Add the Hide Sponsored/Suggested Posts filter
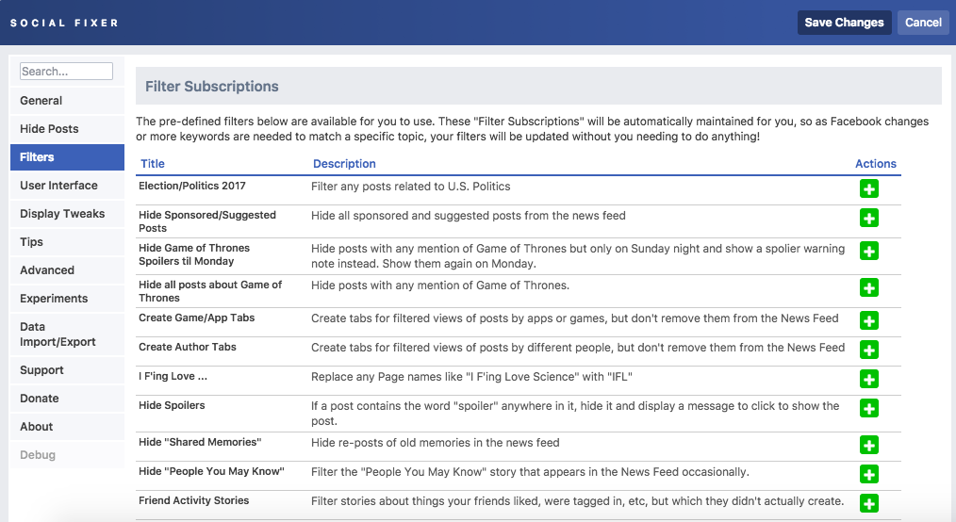The width and height of the screenshot is (956, 522). tap(869, 218)
